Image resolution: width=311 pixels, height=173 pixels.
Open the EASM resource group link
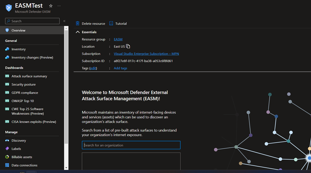pyautogui.click(x=118, y=39)
